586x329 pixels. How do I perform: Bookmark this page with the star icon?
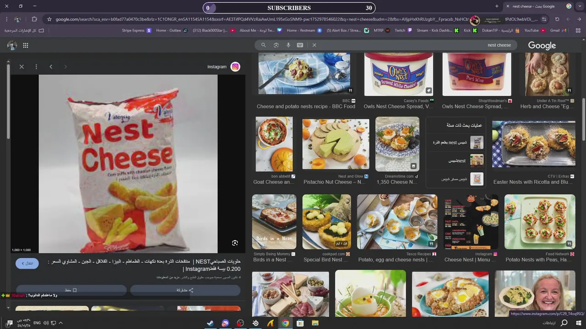tap(49, 19)
